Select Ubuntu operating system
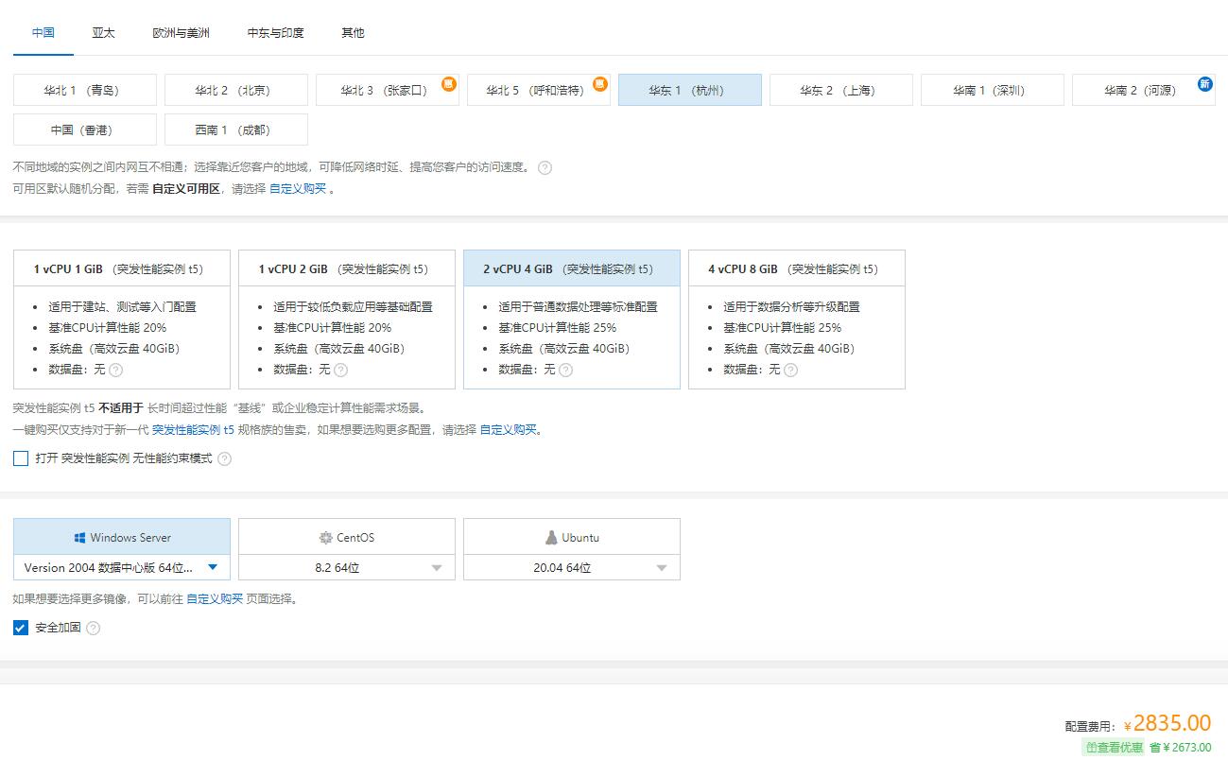 pyautogui.click(x=572, y=537)
